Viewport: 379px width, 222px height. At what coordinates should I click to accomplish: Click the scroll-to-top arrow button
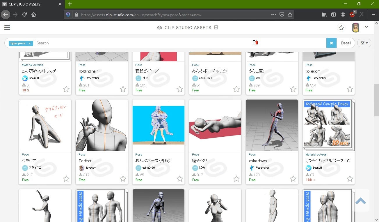pos(360,201)
